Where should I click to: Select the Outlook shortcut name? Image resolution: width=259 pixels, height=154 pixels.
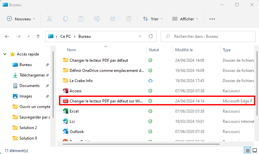coord(77,132)
